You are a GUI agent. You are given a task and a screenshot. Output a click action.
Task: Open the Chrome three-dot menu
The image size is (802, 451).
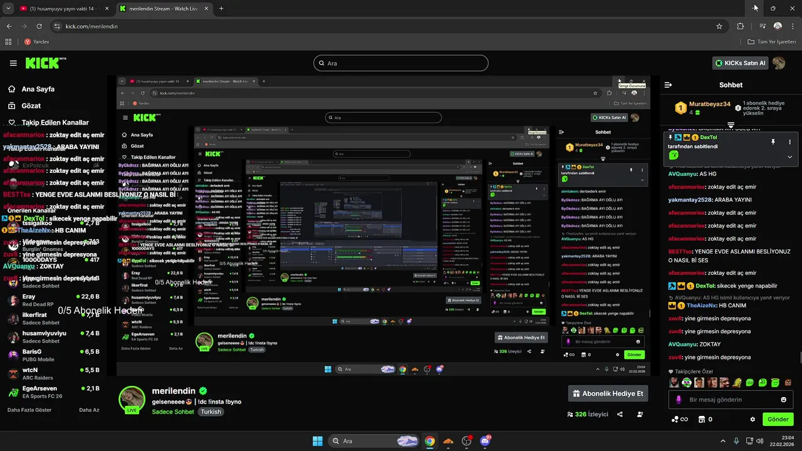[x=793, y=26]
